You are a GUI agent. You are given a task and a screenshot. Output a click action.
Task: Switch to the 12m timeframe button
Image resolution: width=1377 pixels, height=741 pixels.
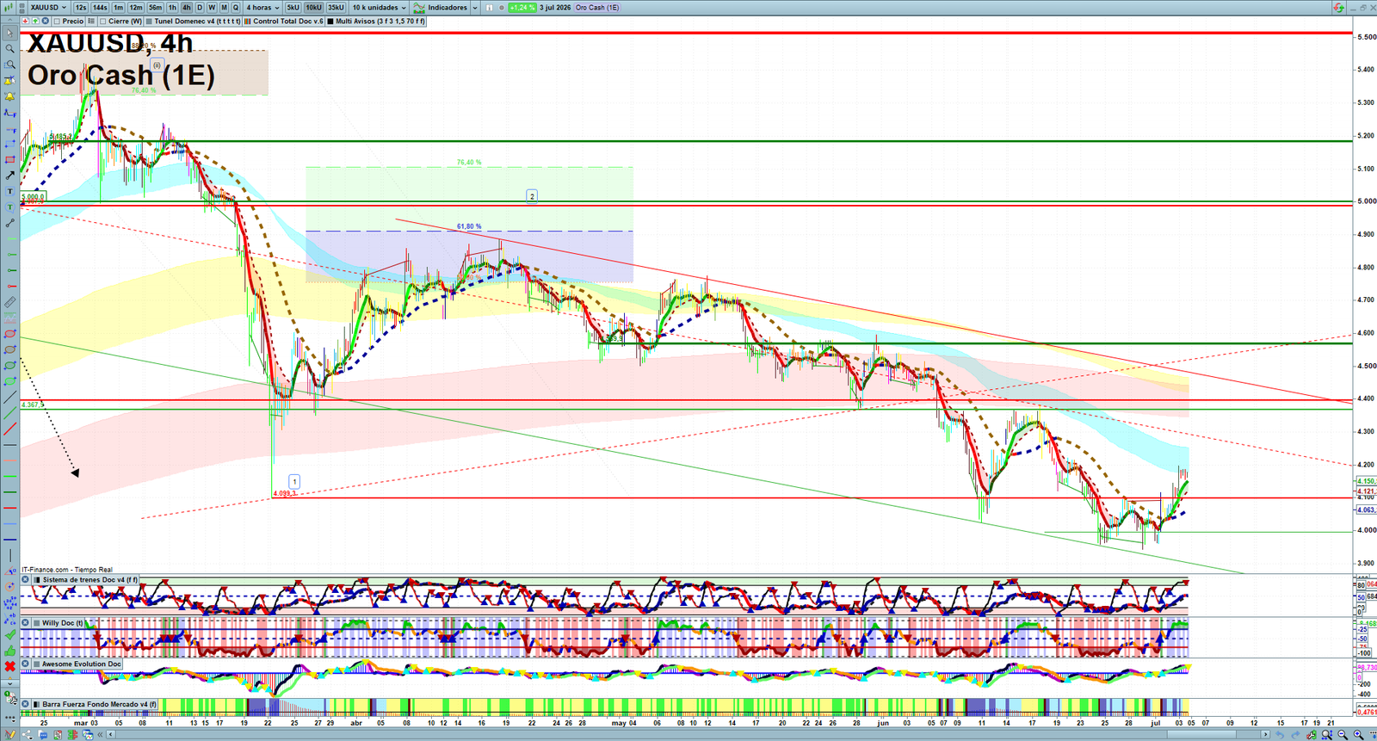tap(136, 7)
